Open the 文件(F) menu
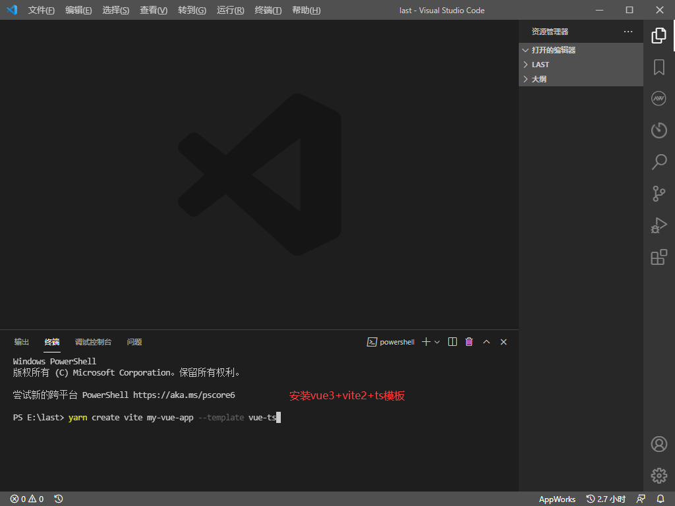 pos(42,10)
